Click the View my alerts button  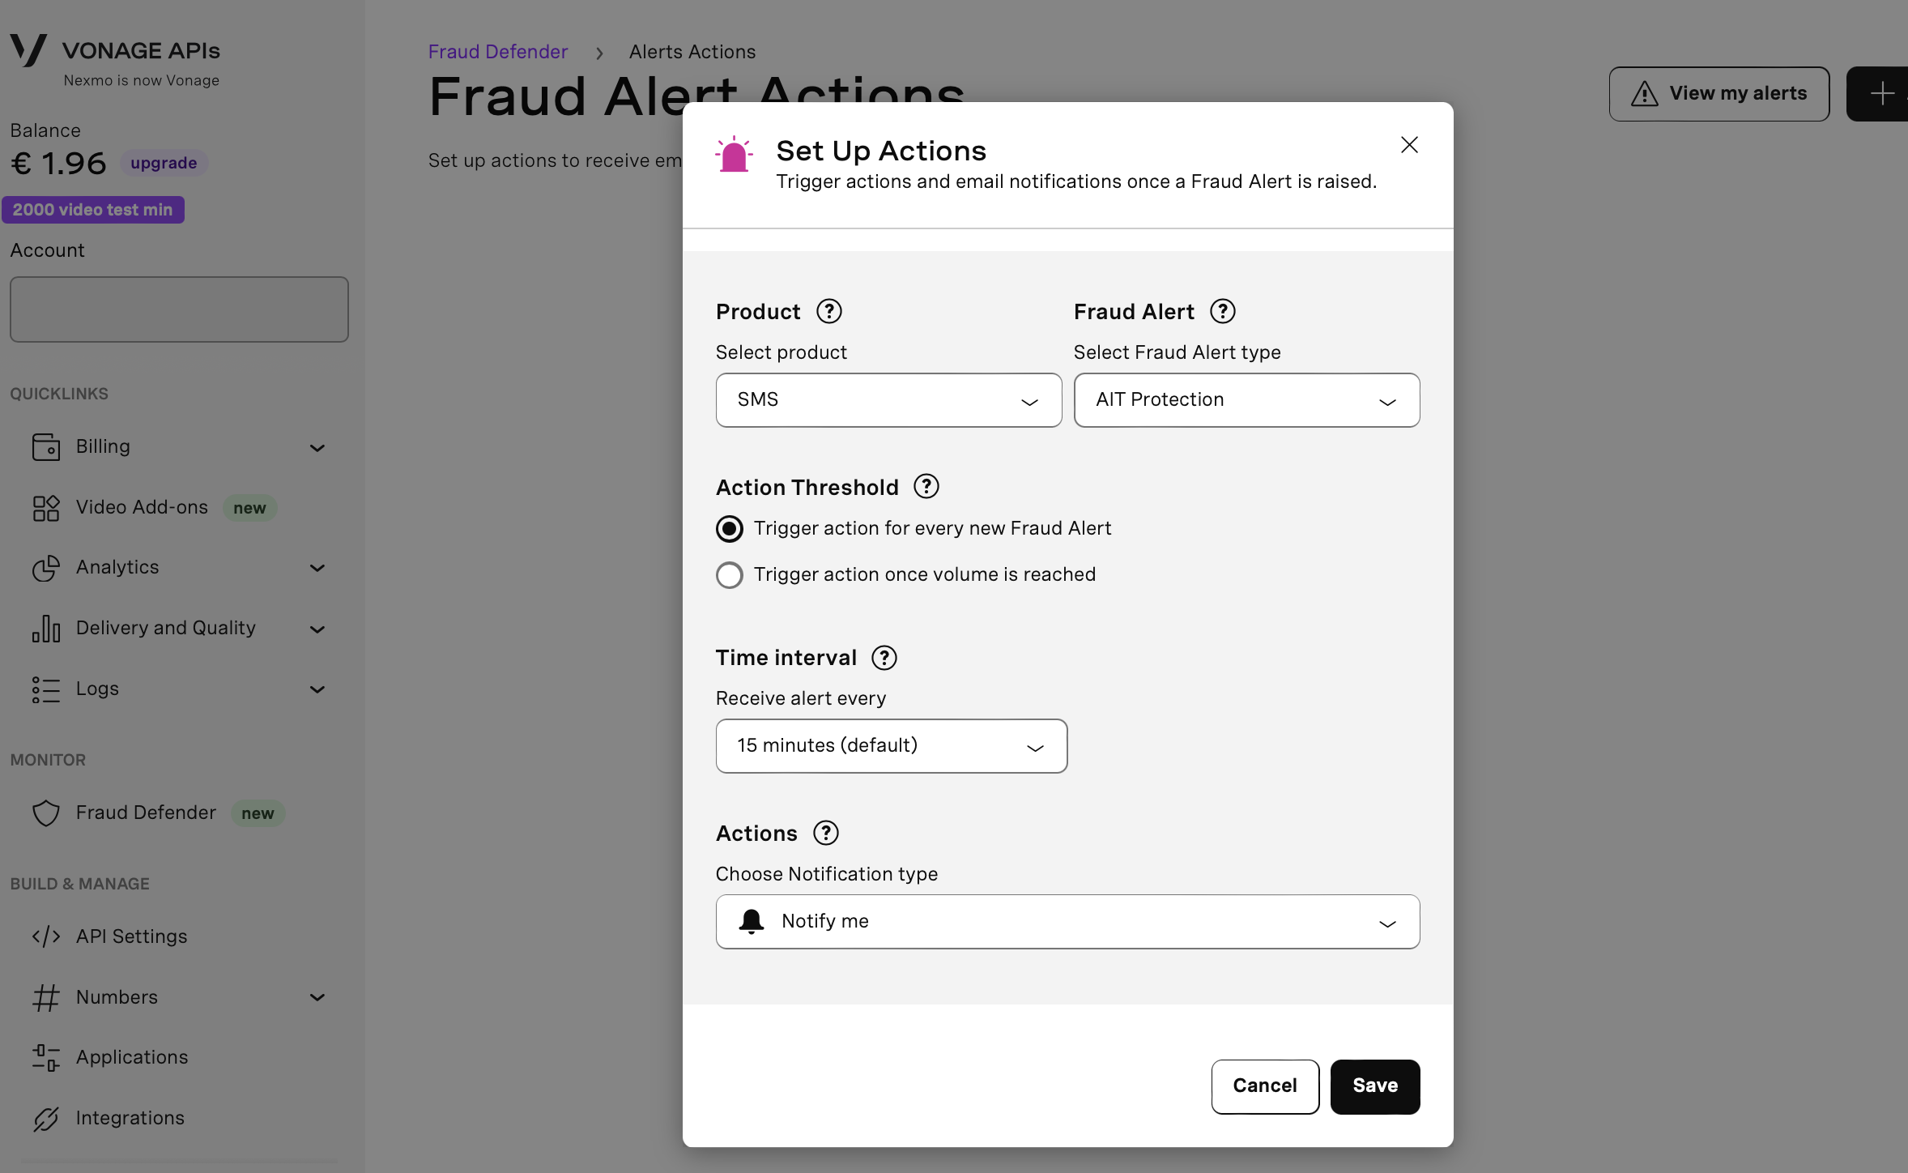pos(1718,94)
